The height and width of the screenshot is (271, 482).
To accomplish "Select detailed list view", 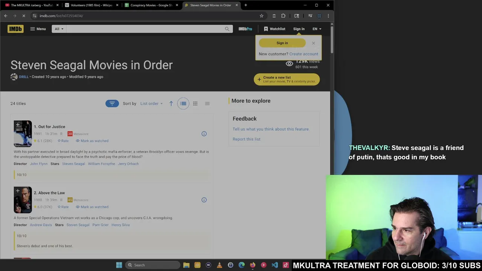I will pos(183,104).
